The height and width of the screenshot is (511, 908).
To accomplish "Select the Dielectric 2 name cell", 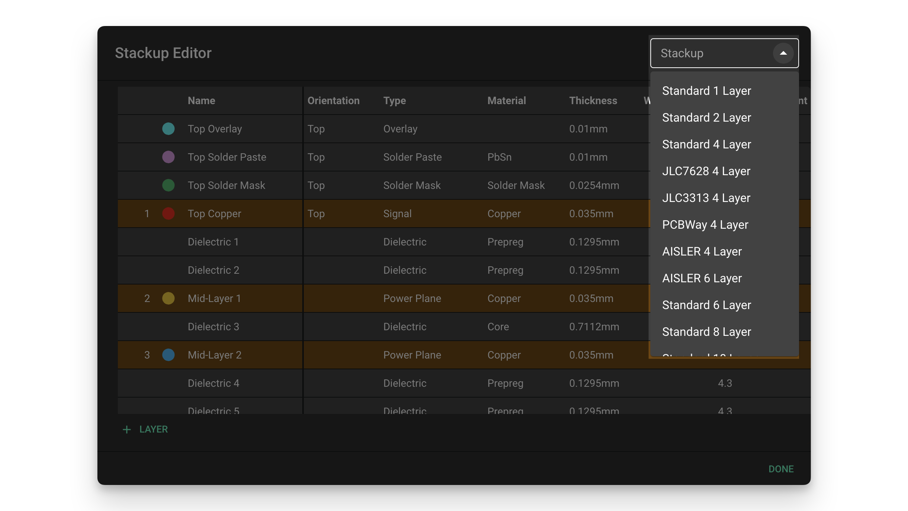I will [x=213, y=270].
